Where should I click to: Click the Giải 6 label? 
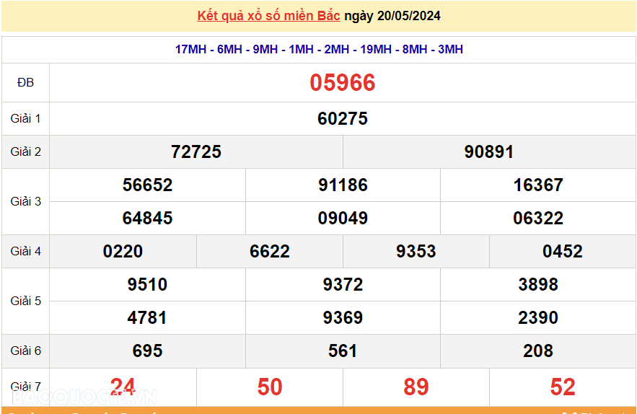coord(25,351)
